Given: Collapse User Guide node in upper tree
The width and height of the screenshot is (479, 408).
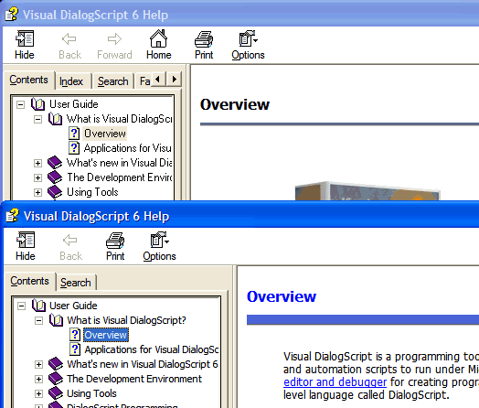Looking at the screenshot, I should (x=20, y=105).
